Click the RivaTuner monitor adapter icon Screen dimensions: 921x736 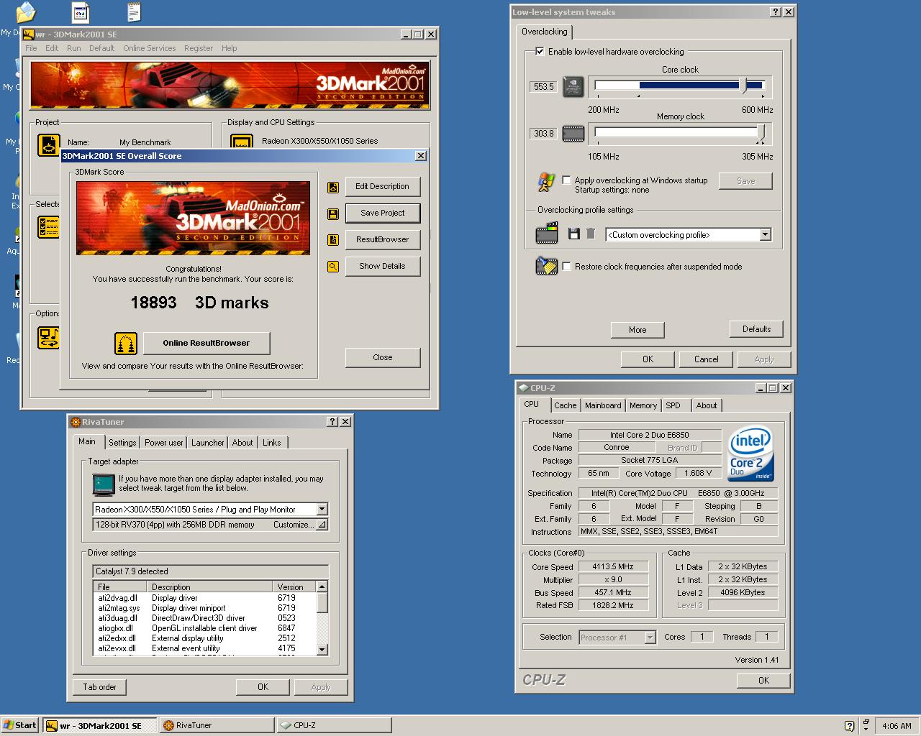(104, 485)
